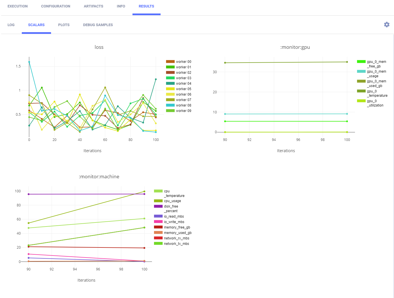Open the Log sub-tab
Viewport: 394px width, 298px height.
click(x=11, y=25)
